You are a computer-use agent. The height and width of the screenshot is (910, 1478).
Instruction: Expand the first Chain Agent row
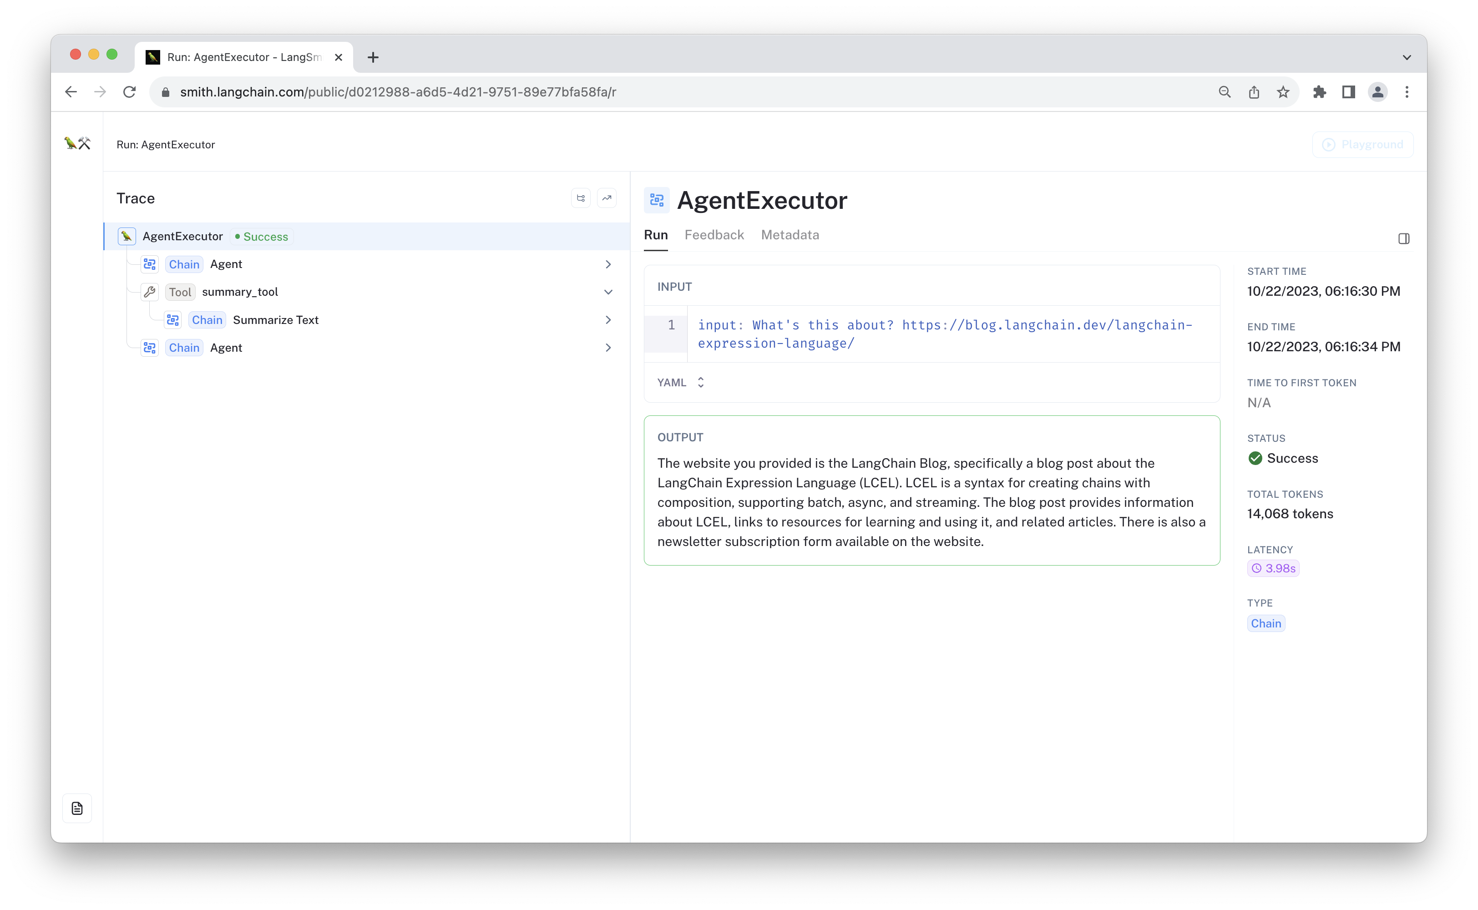click(x=608, y=264)
